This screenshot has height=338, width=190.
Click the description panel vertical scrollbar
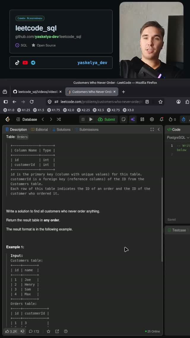[162, 219]
